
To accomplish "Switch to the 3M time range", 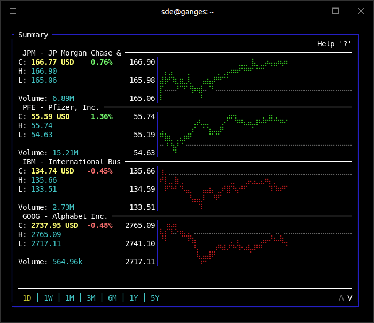I will point(91,298).
